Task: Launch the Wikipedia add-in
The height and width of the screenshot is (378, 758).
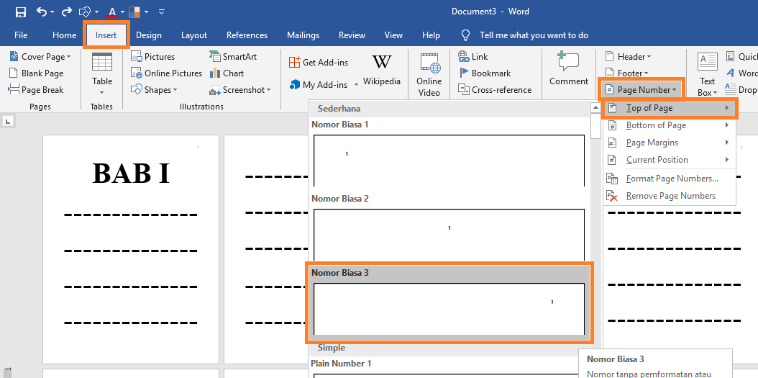Action: [x=382, y=70]
